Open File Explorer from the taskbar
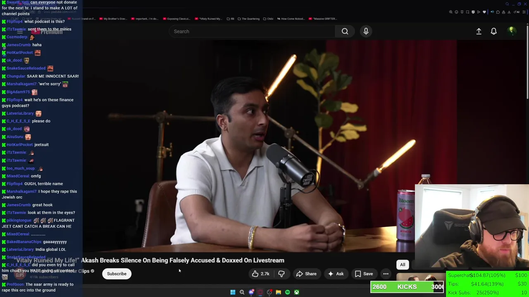The height and width of the screenshot is (297, 529). pyautogui.click(x=278, y=292)
